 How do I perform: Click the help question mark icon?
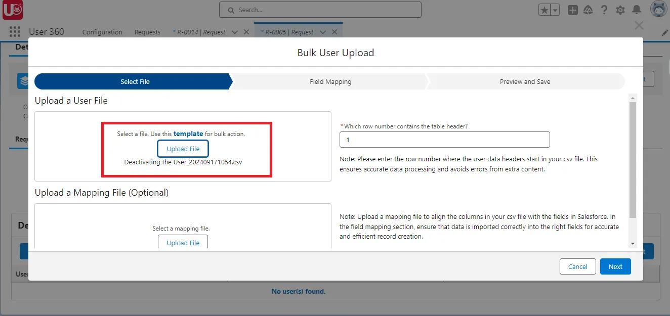[x=604, y=10]
